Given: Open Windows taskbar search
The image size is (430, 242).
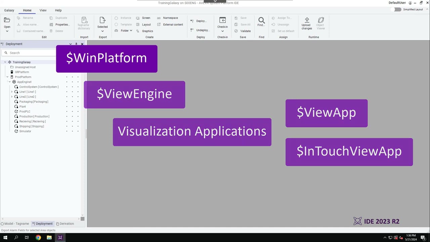Looking at the screenshot, I should click(16, 238).
